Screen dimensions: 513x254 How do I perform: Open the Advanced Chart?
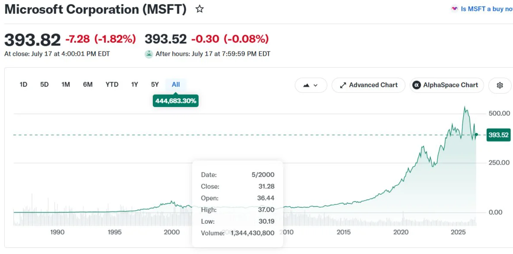(368, 85)
